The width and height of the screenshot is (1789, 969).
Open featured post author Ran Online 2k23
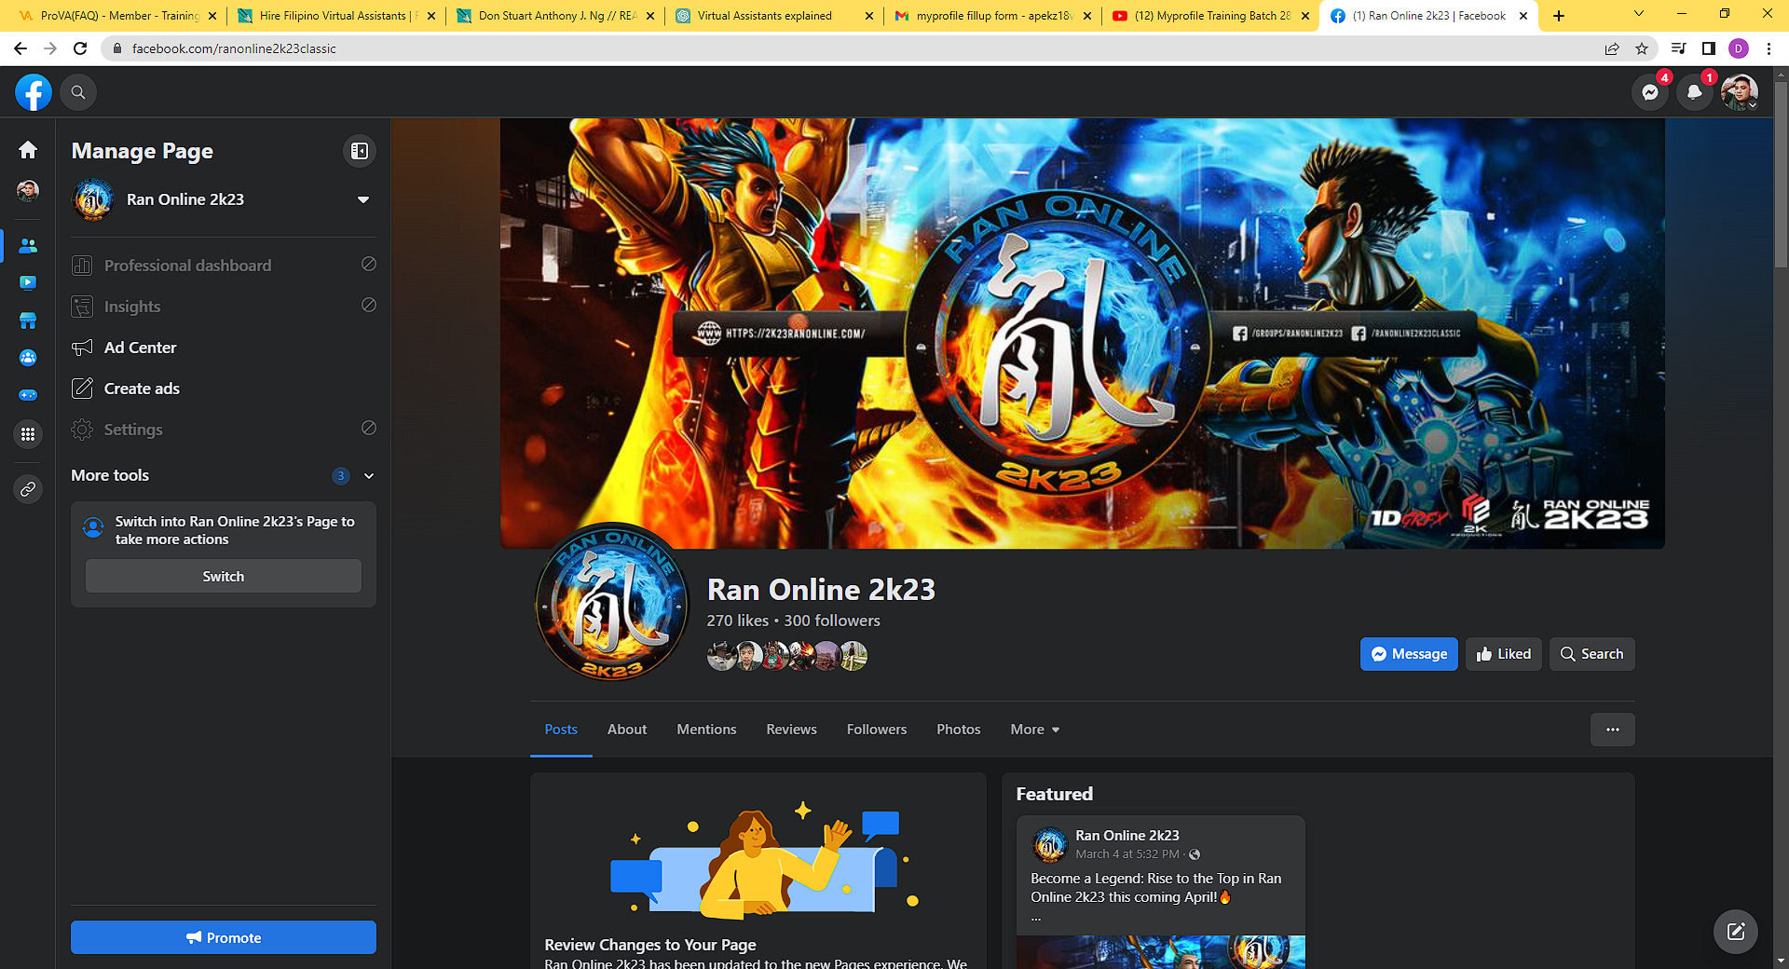click(1127, 836)
